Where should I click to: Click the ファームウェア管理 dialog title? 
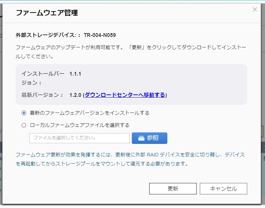(x=47, y=13)
